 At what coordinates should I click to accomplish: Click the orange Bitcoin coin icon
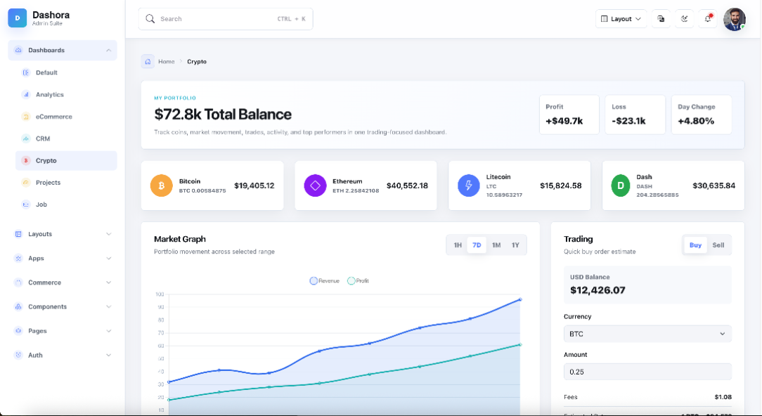pos(162,186)
